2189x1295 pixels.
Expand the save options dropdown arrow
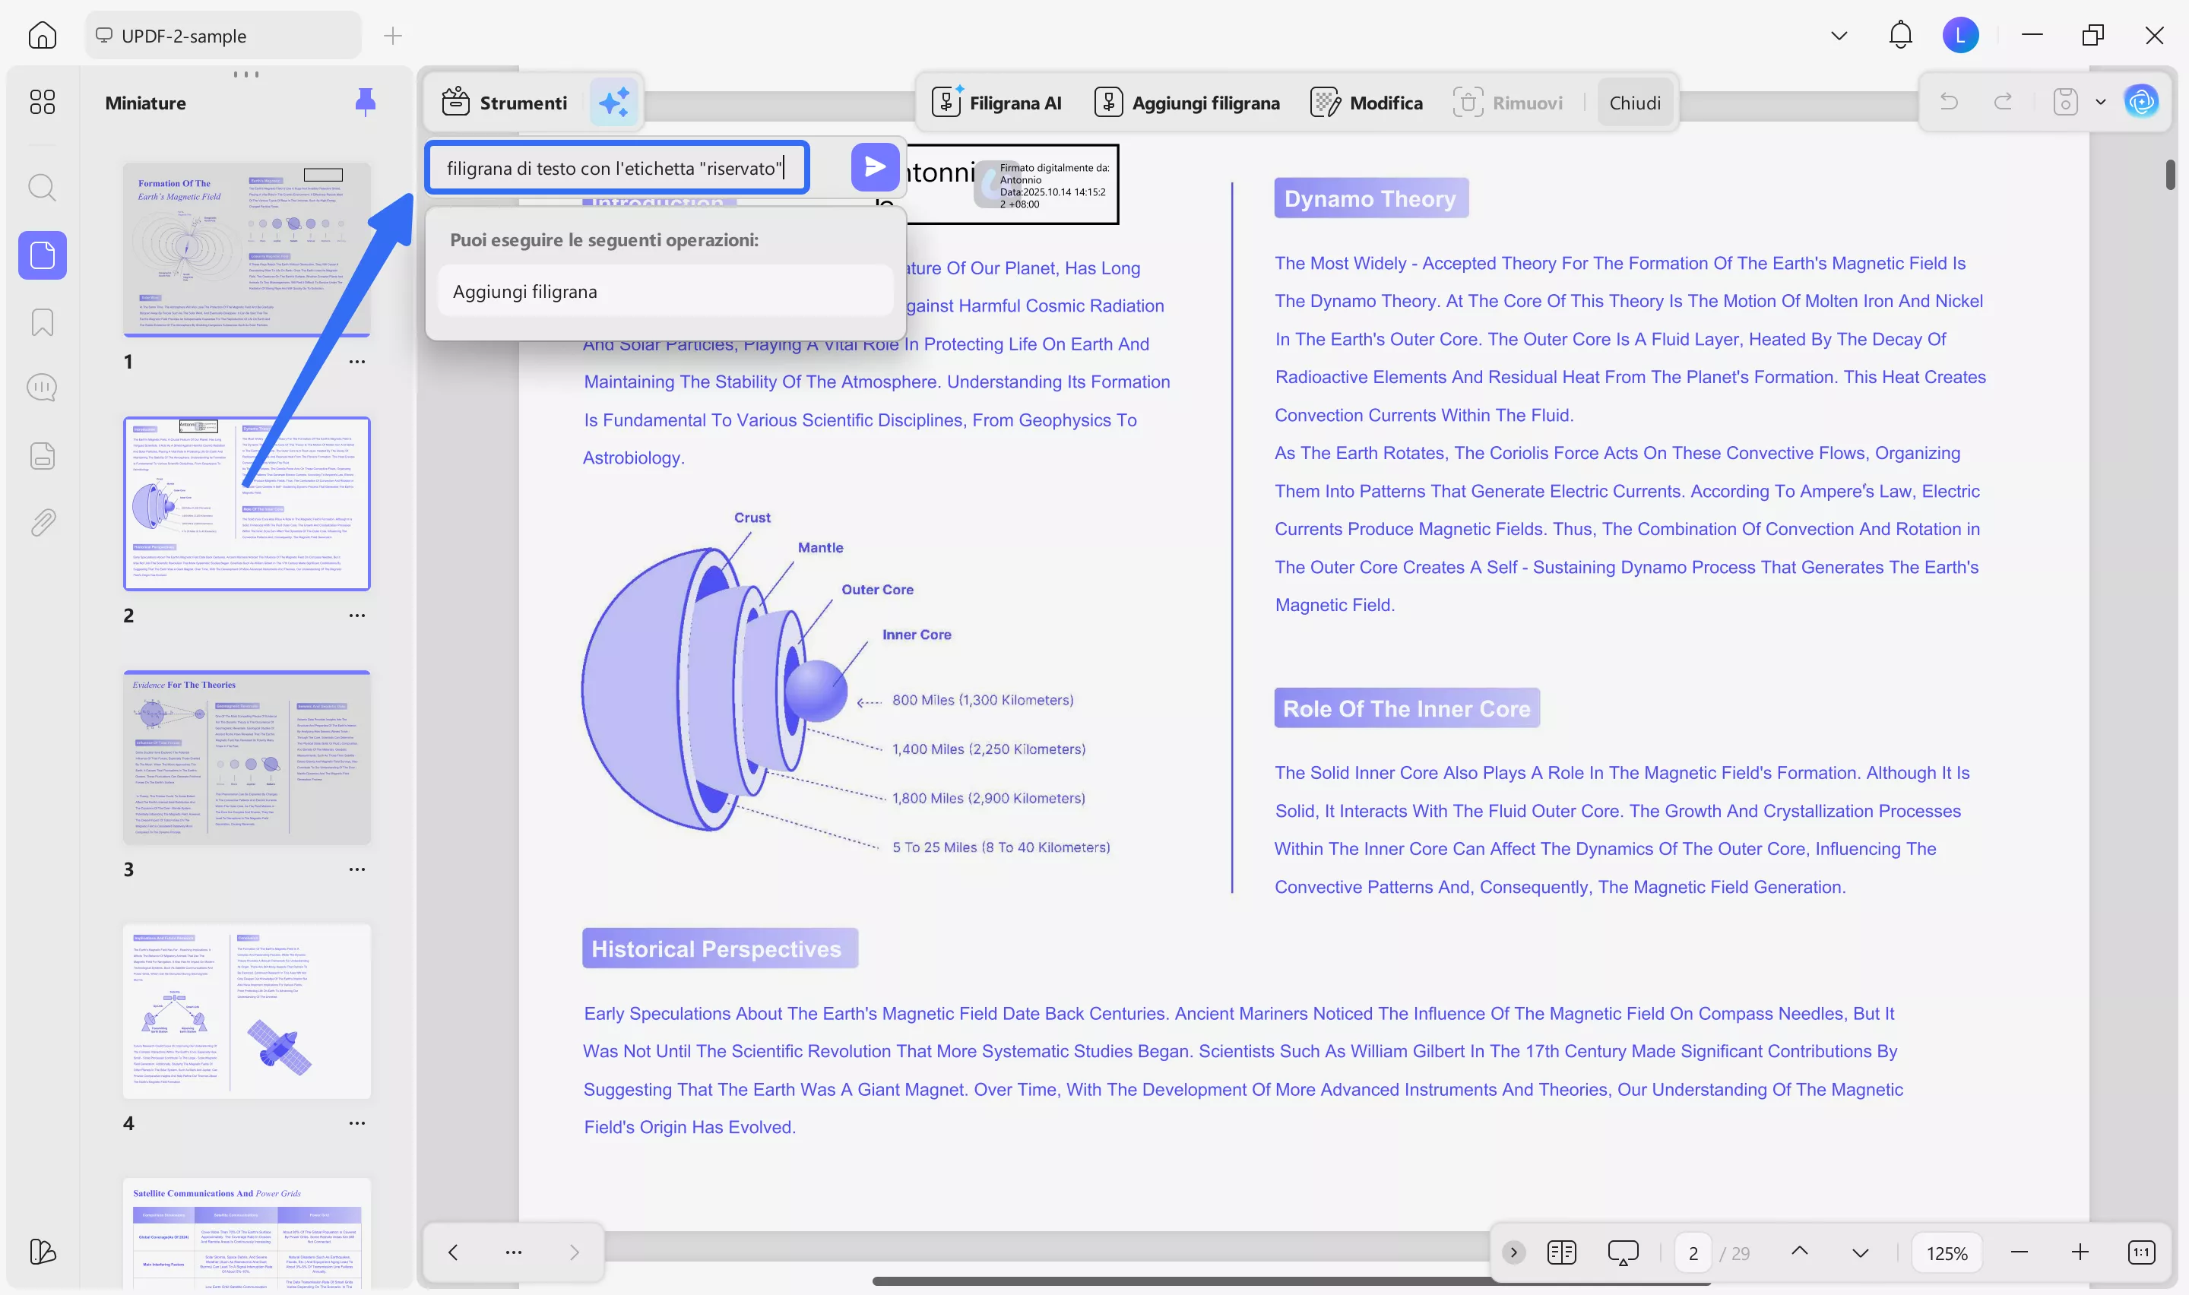(2101, 102)
